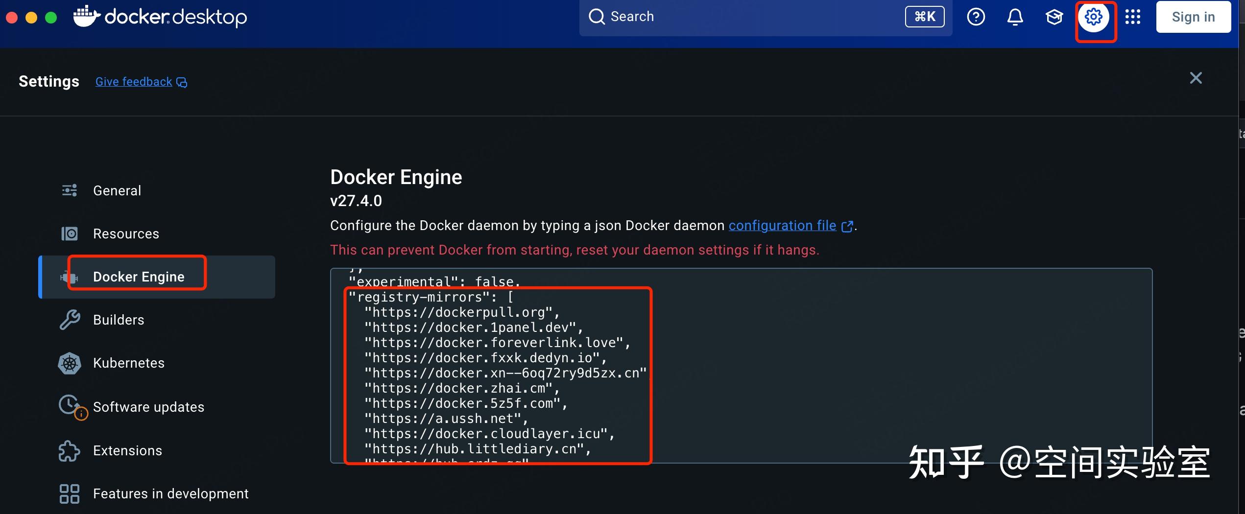The image size is (1245, 514).
Task: Open the notifications bell
Action: [1015, 17]
